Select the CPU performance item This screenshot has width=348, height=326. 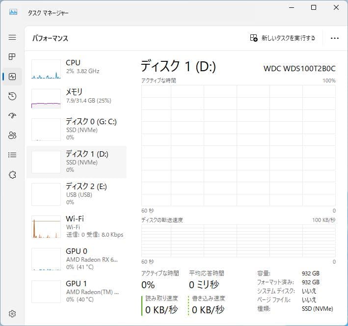click(77, 69)
